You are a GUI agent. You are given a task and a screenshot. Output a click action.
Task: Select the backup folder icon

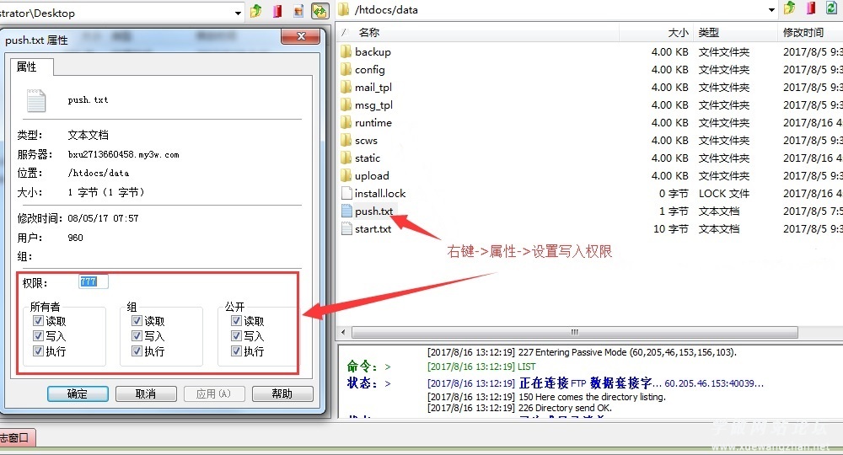(346, 51)
